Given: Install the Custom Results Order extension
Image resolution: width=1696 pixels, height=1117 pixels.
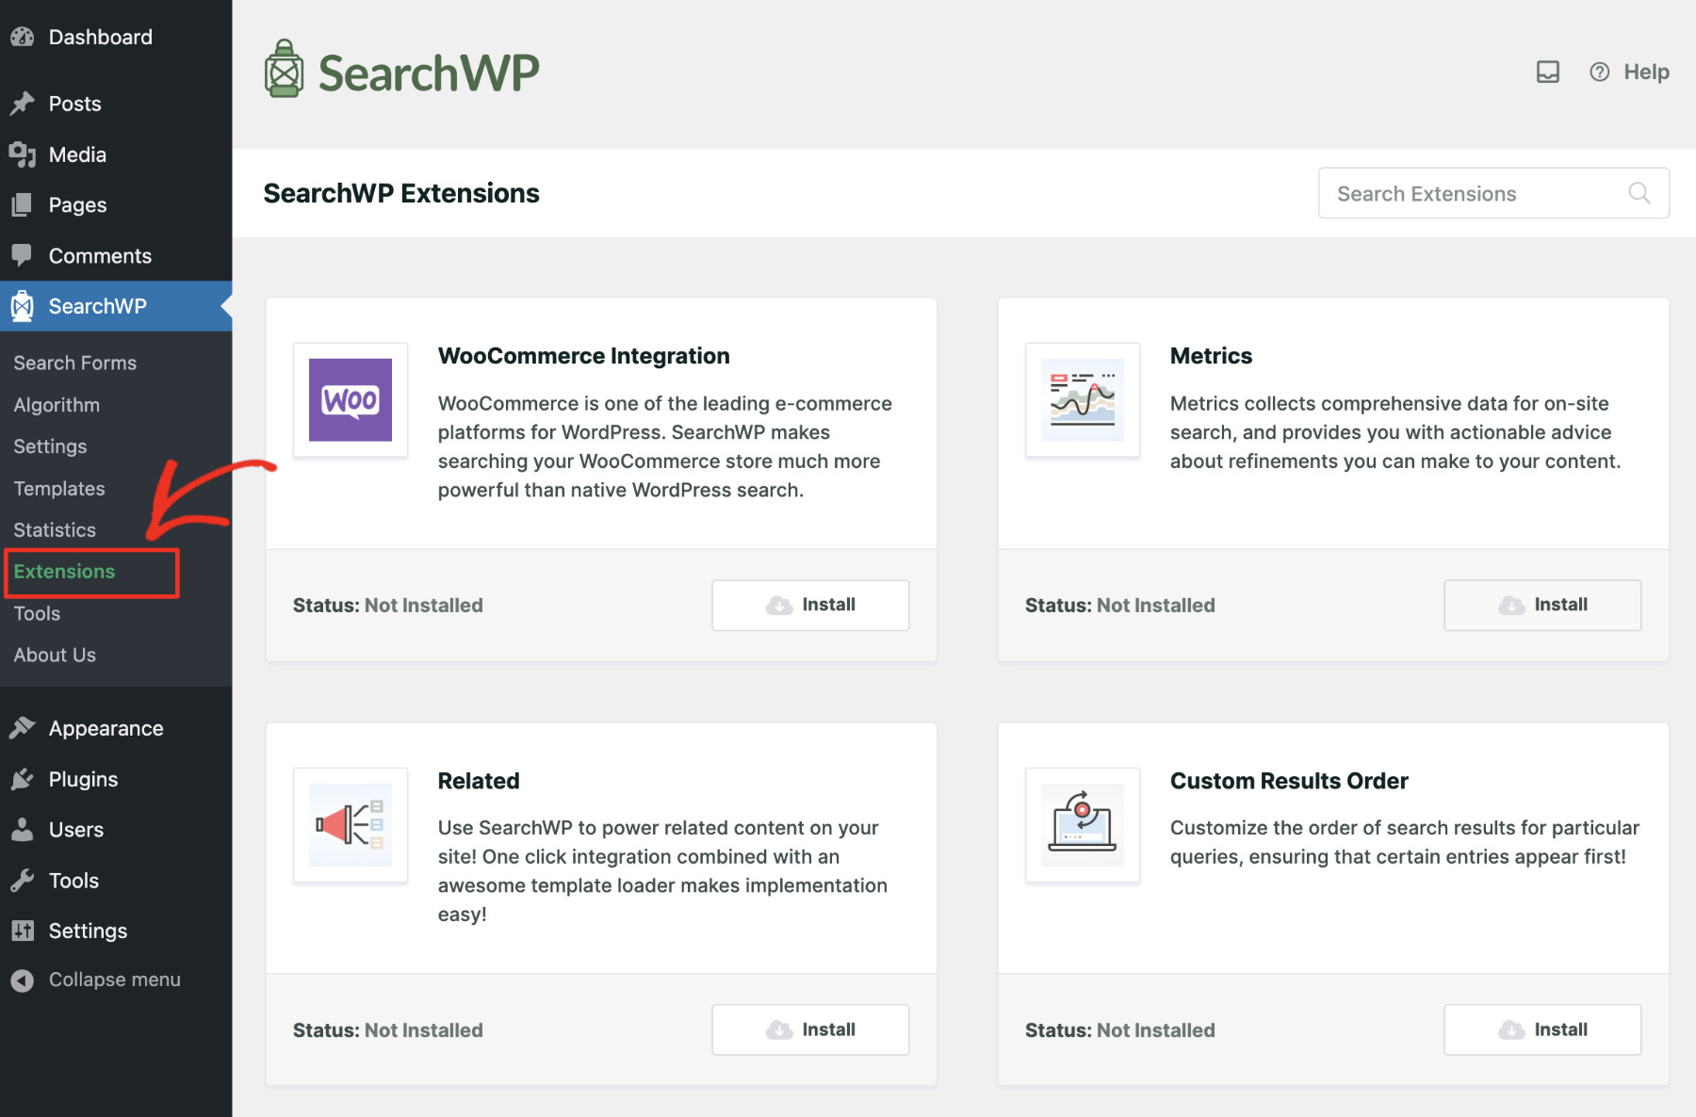Looking at the screenshot, I should click(x=1542, y=1029).
